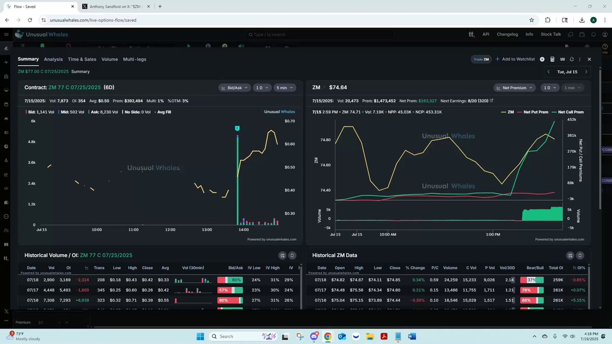Open Info in top navigation
Viewport: 612px width, 344px height.
[529, 35]
